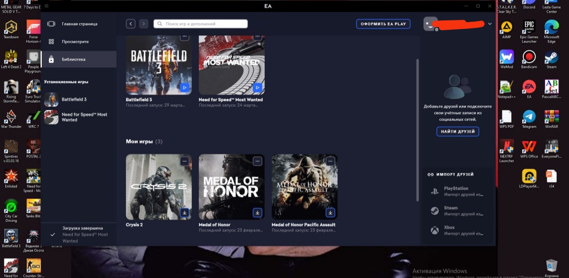Download Medal of Honor Pacific Assault icon

[x=330, y=213]
